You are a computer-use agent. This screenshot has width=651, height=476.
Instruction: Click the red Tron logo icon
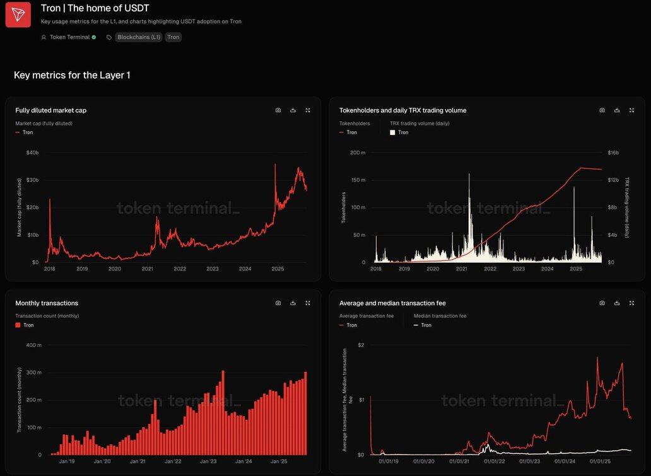[18, 15]
